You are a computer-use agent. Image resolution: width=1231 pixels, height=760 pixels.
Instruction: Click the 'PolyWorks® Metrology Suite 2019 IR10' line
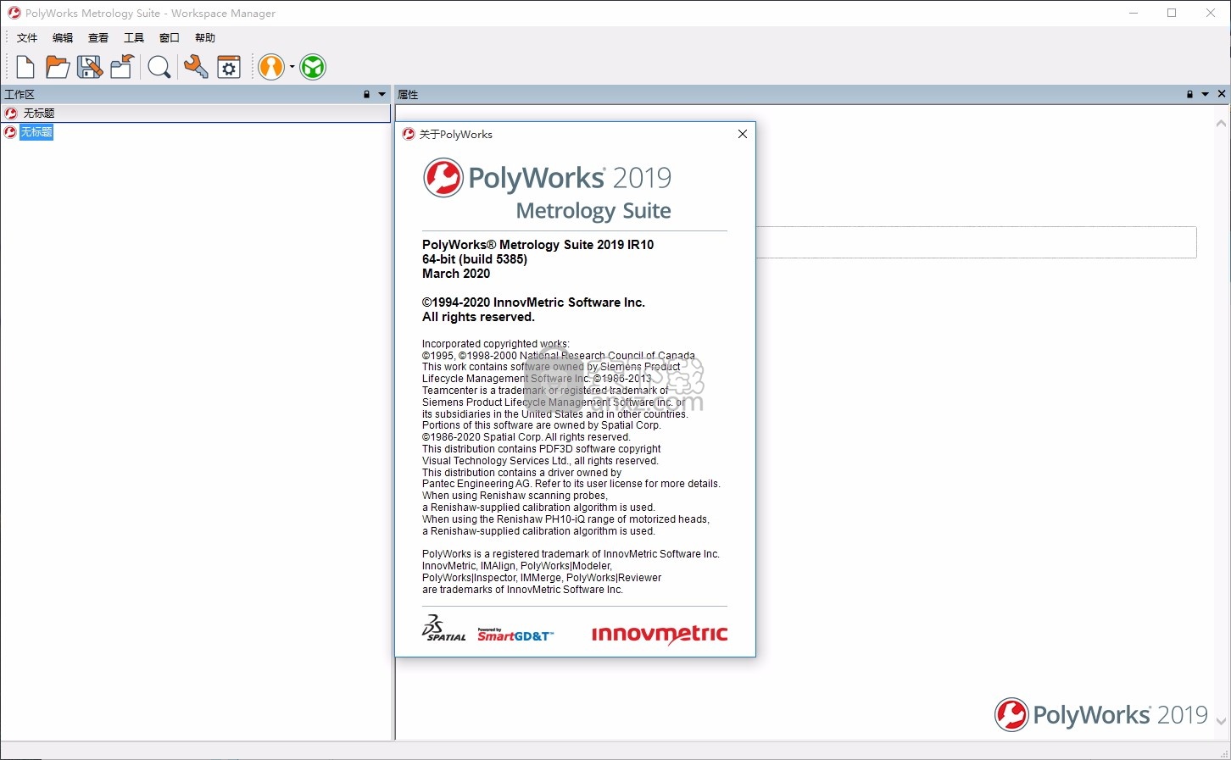(538, 245)
